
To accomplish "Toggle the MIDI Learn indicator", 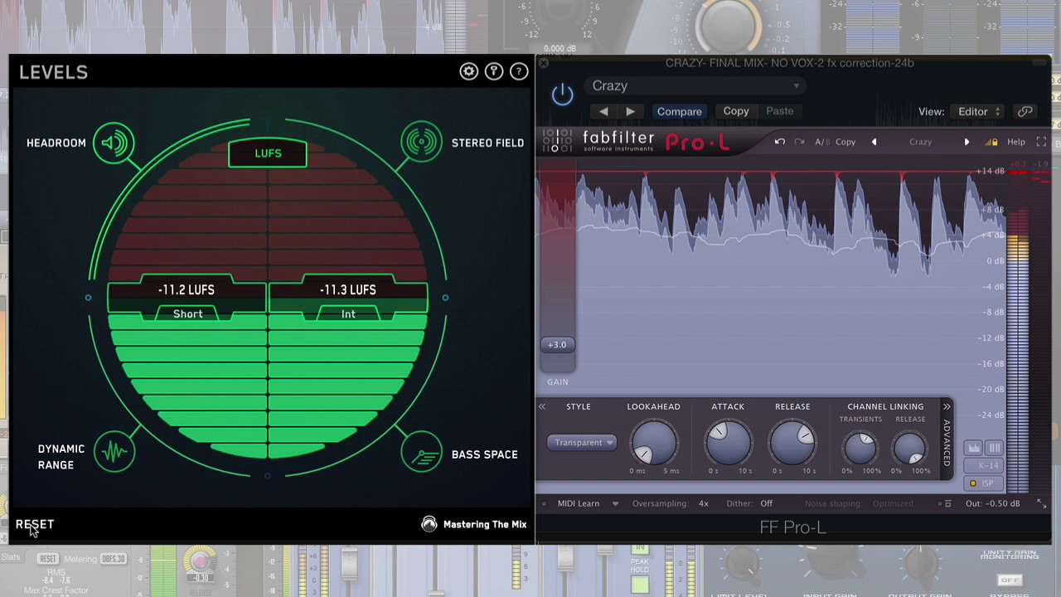I will coord(544,503).
